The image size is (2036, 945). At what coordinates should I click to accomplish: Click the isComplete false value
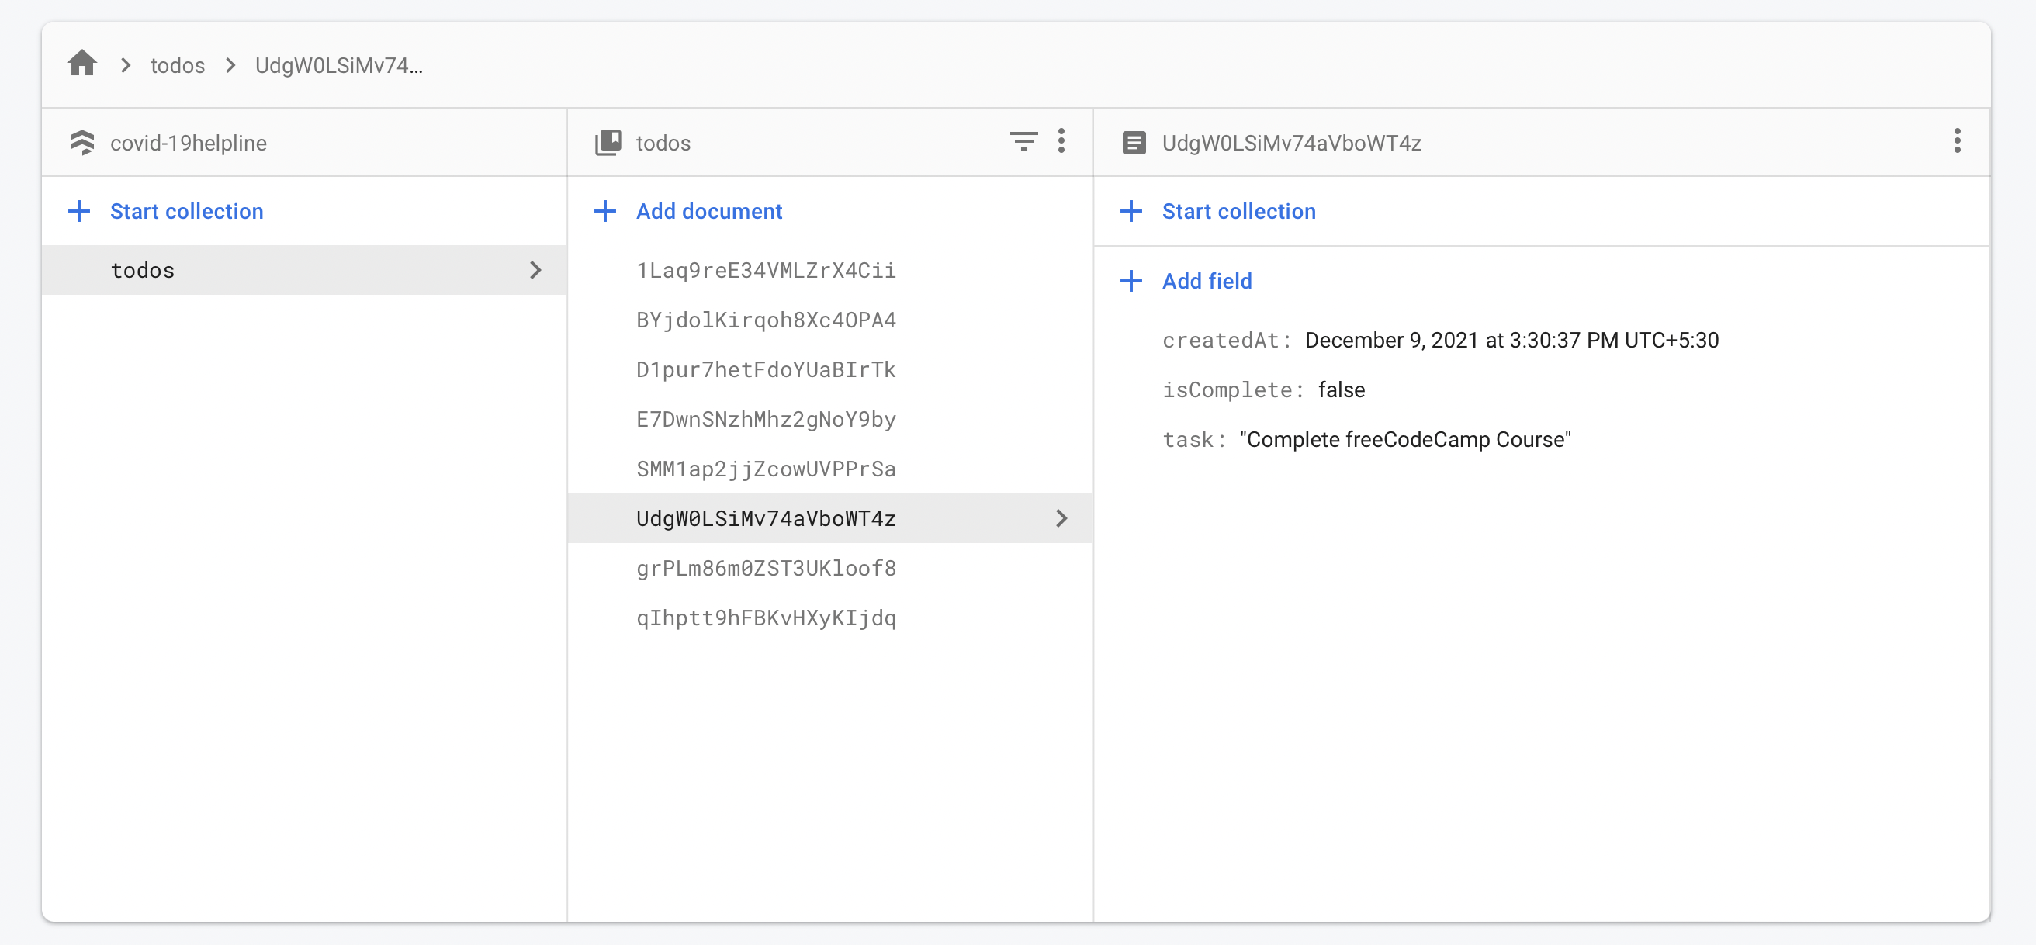[x=1341, y=389]
